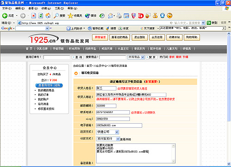Stop loading with the red X icon

[x=34, y=16]
